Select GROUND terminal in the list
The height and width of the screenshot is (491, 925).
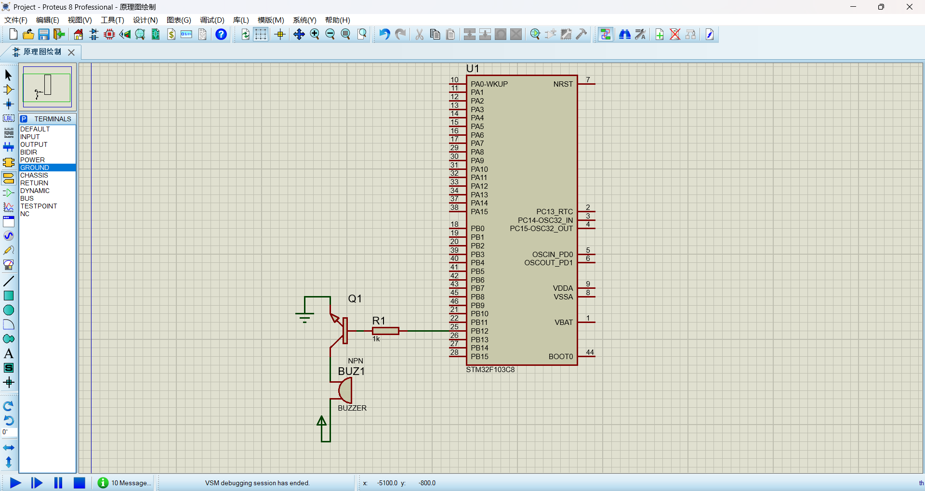pos(47,168)
